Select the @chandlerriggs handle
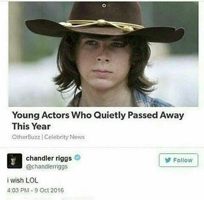The image size is (204, 200). point(47,167)
